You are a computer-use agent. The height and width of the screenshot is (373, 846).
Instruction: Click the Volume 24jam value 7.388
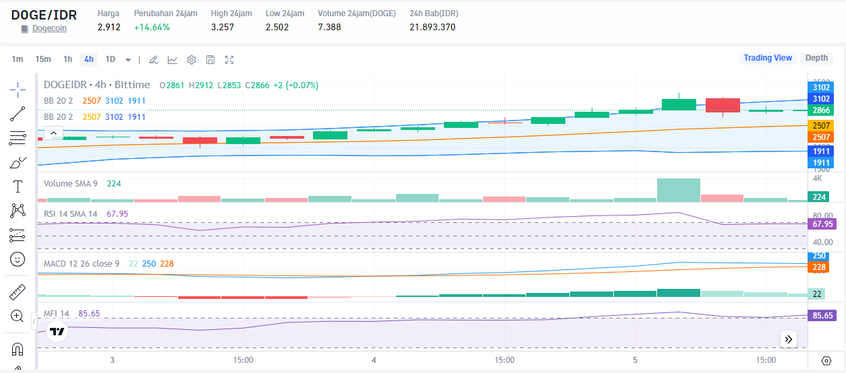coord(330,27)
